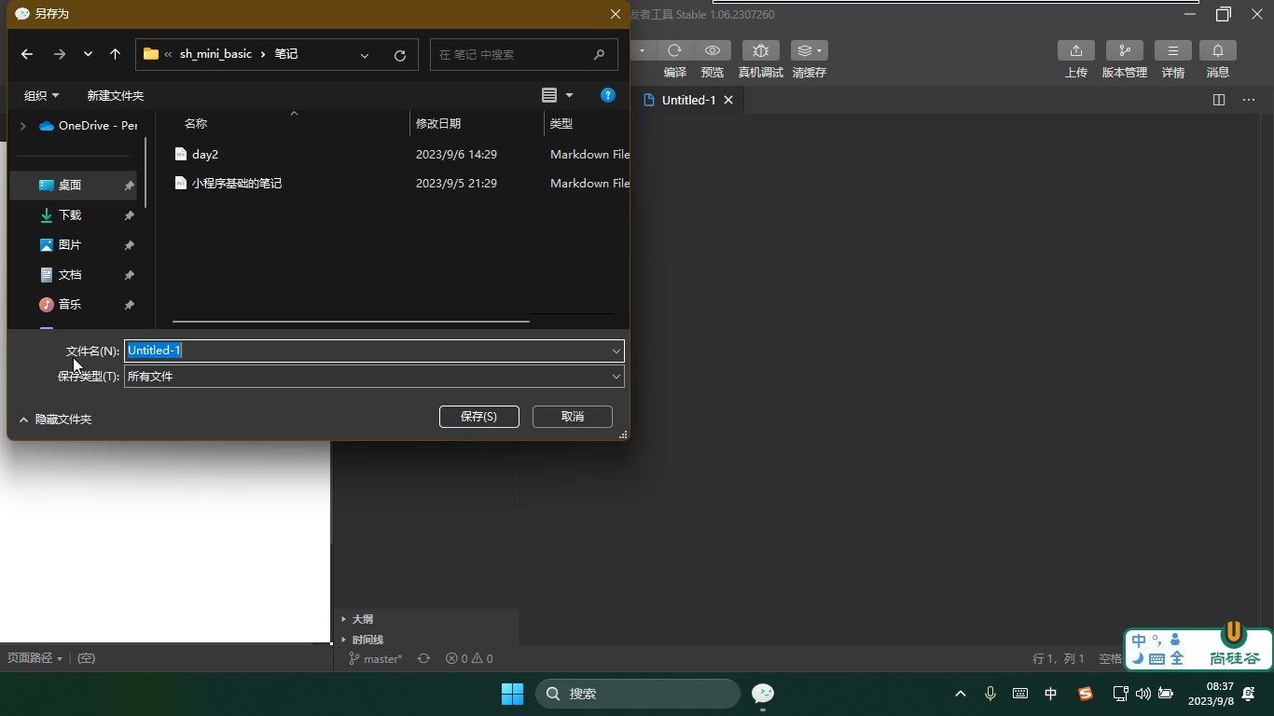The height and width of the screenshot is (716, 1274).
Task: Collapse folders with 隐藏文件夹
Action: click(x=55, y=420)
